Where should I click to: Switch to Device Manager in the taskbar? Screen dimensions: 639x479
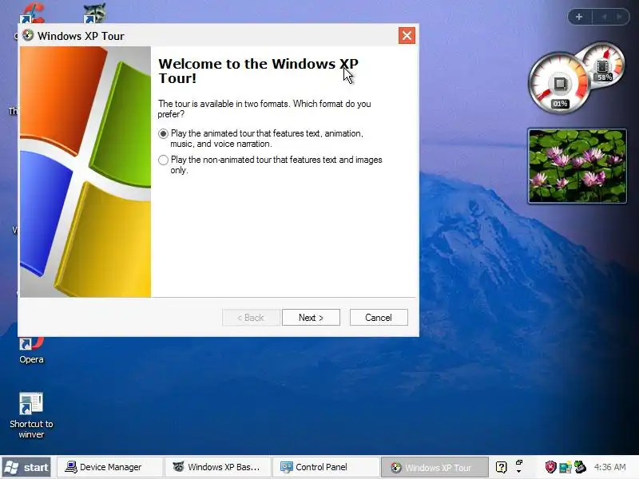[x=109, y=467]
